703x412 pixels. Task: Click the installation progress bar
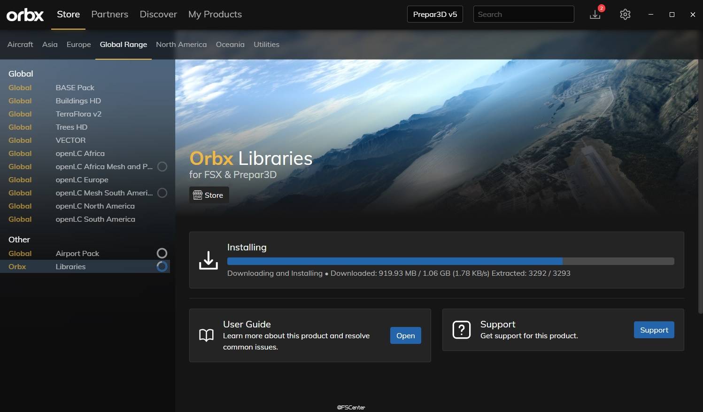pyautogui.click(x=451, y=261)
